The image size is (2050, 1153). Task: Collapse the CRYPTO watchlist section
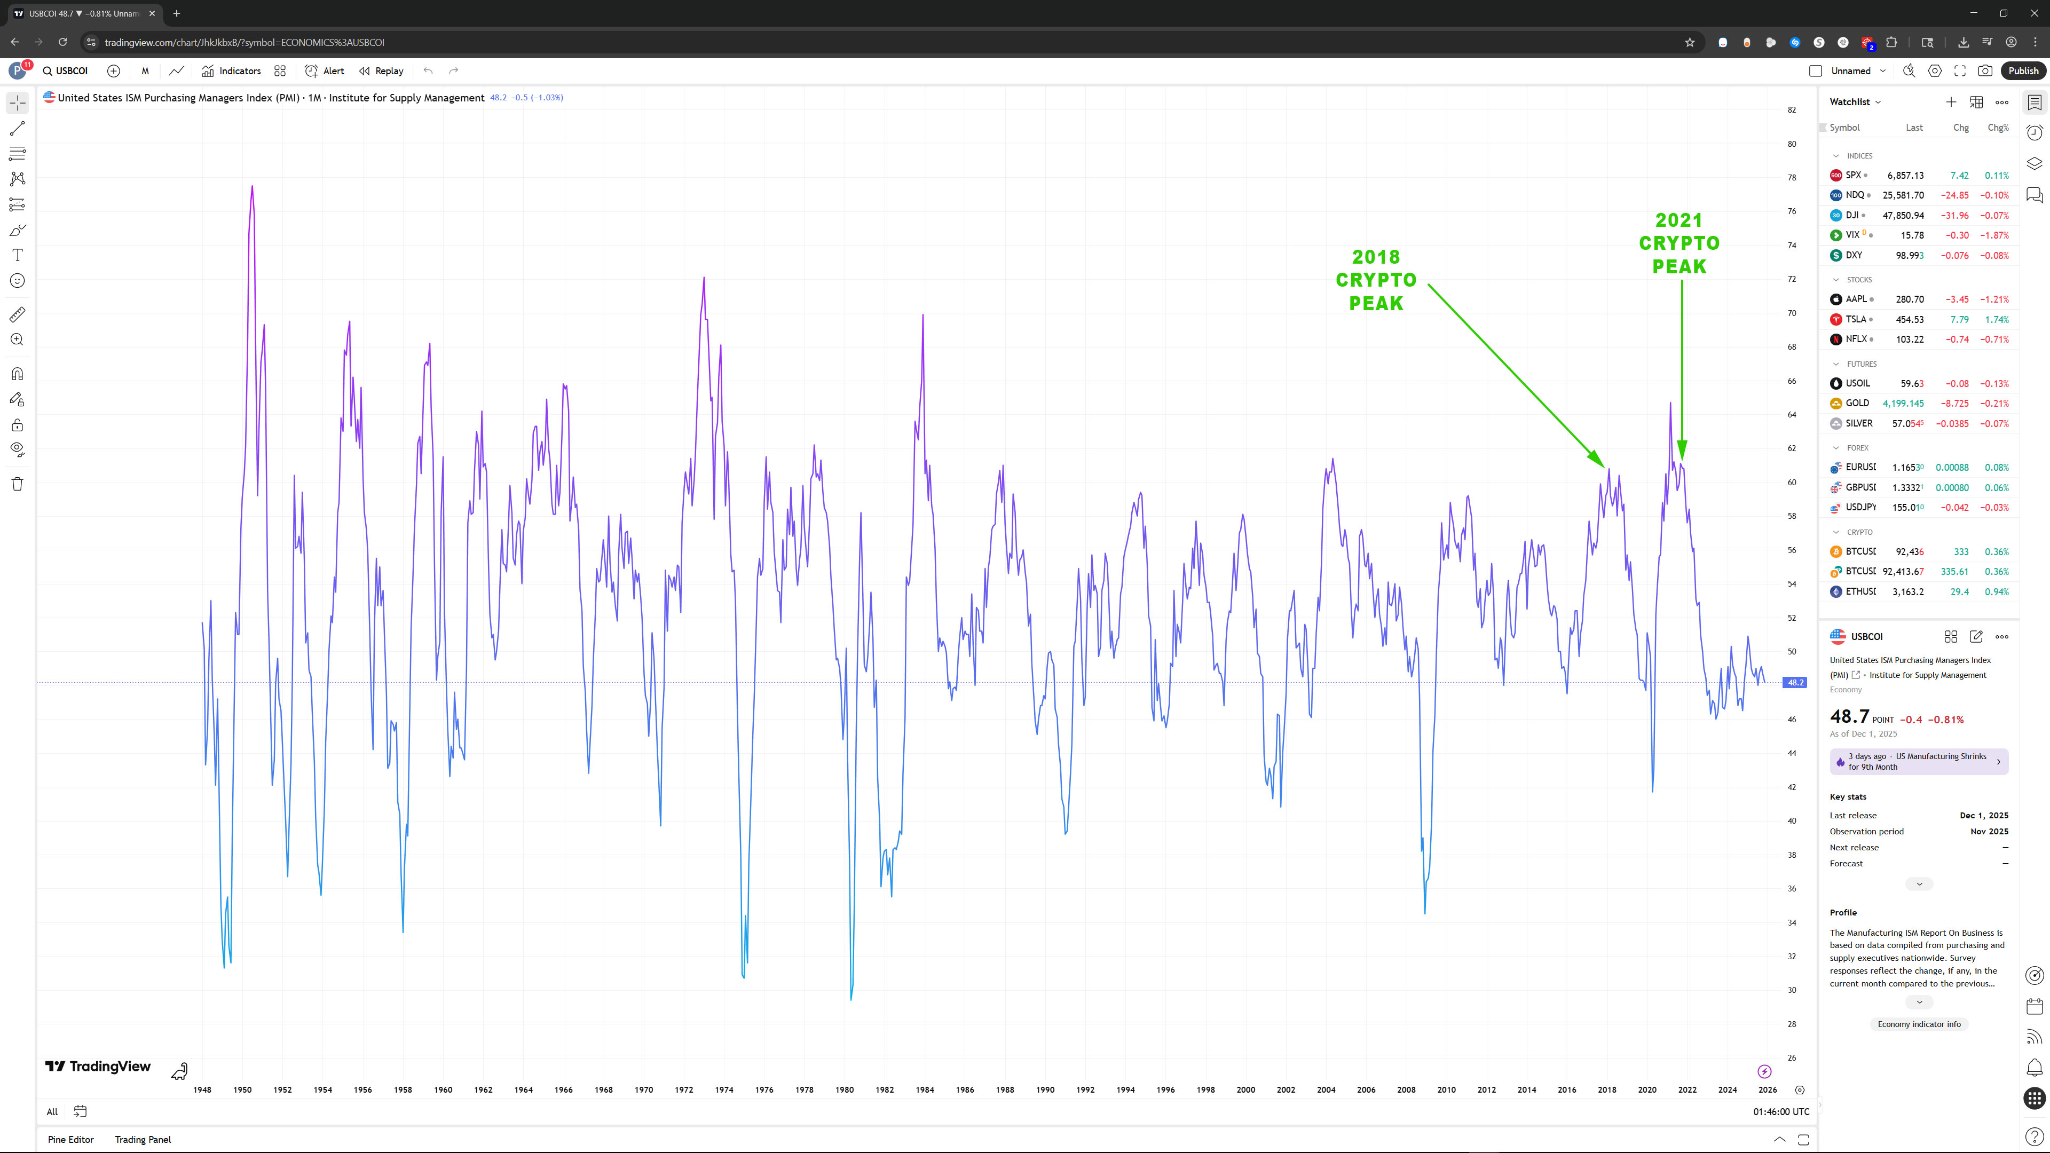[x=1836, y=532]
